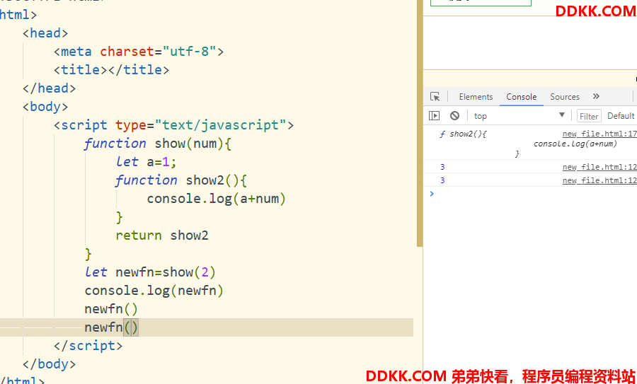Click the let a=1; line

pos(147,162)
